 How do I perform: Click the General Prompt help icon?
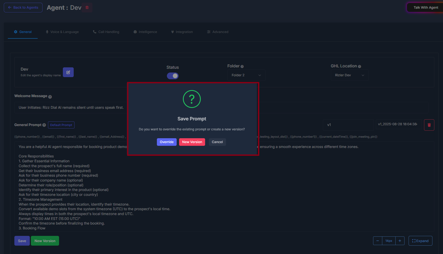(44, 125)
